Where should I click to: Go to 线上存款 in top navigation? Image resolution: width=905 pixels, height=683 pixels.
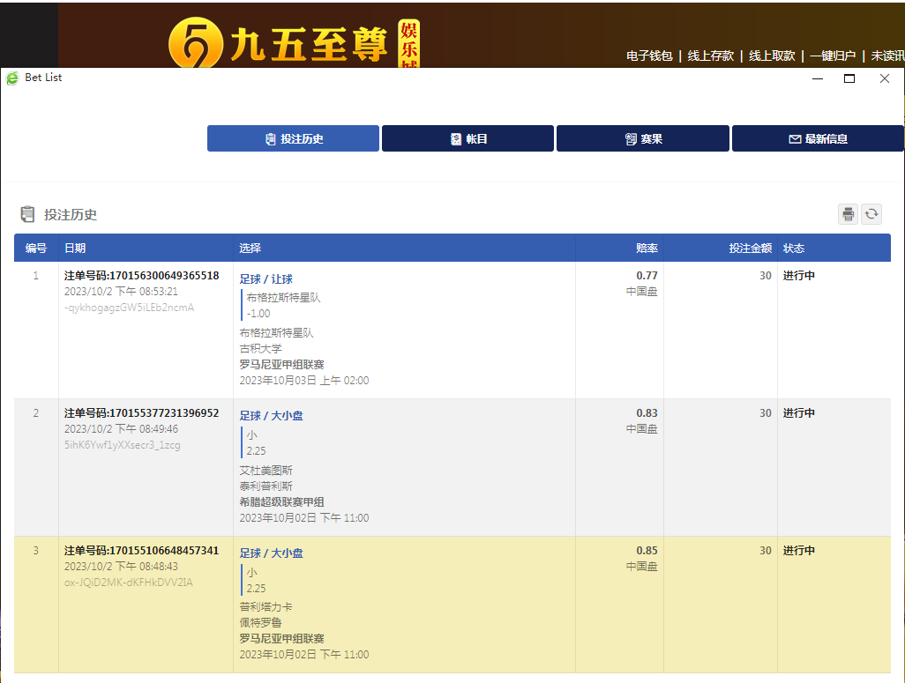pos(710,56)
